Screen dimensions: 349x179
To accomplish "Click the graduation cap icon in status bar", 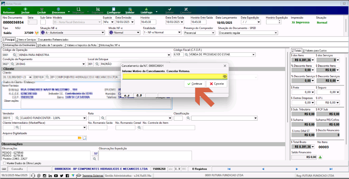I will tap(79, 176).
